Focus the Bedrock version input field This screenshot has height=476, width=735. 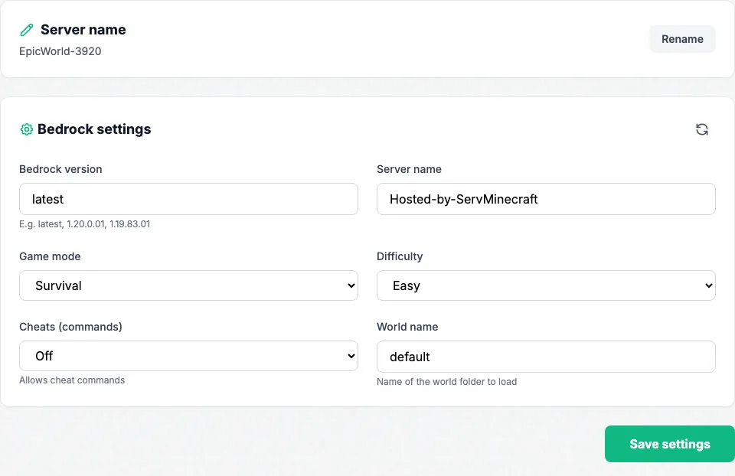[188, 199]
